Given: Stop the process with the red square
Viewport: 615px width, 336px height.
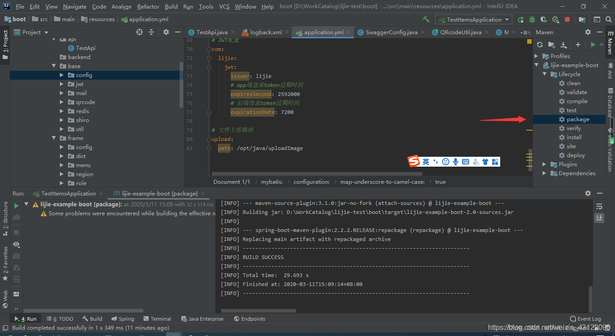Looking at the screenshot, I should 567,19.
